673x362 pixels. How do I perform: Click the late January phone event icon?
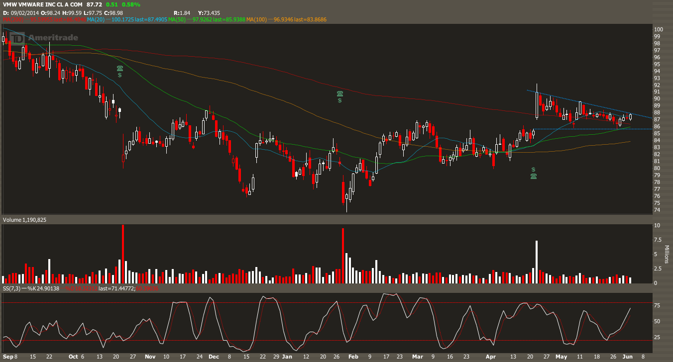click(x=339, y=93)
